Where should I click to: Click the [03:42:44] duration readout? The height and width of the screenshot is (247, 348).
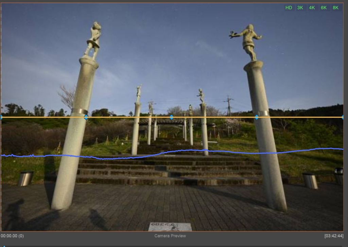tap(334, 236)
